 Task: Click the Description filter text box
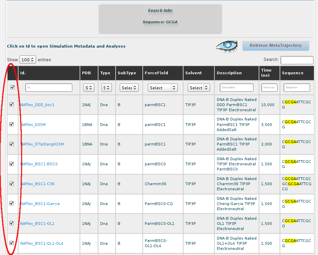(x=236, y=88)
